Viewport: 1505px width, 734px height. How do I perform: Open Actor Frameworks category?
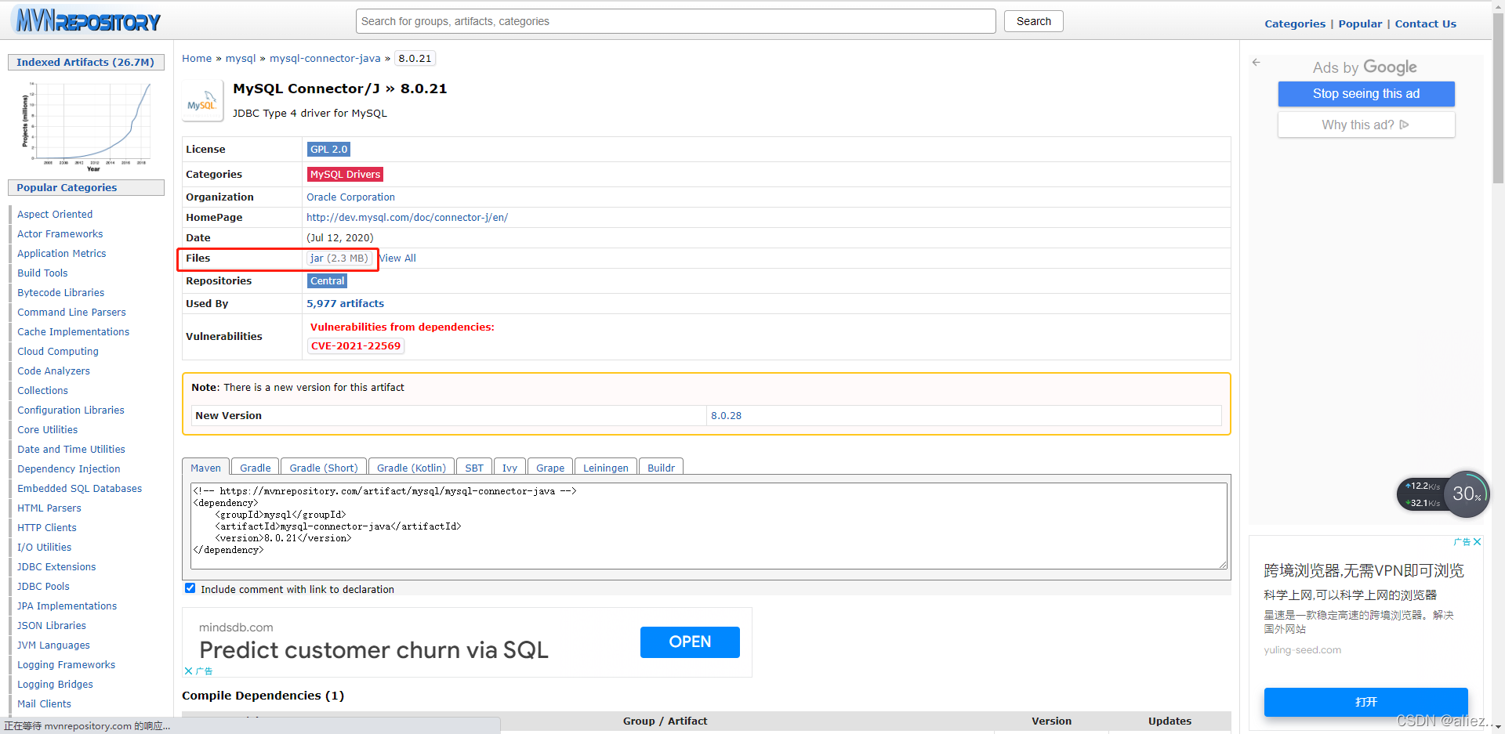[60, 233]
